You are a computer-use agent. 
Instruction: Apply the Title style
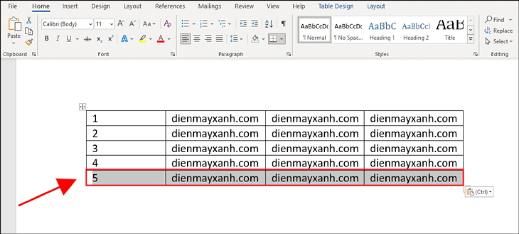coord(450,30)
